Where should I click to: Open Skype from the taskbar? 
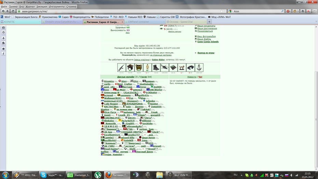click(x=52, y=175)
